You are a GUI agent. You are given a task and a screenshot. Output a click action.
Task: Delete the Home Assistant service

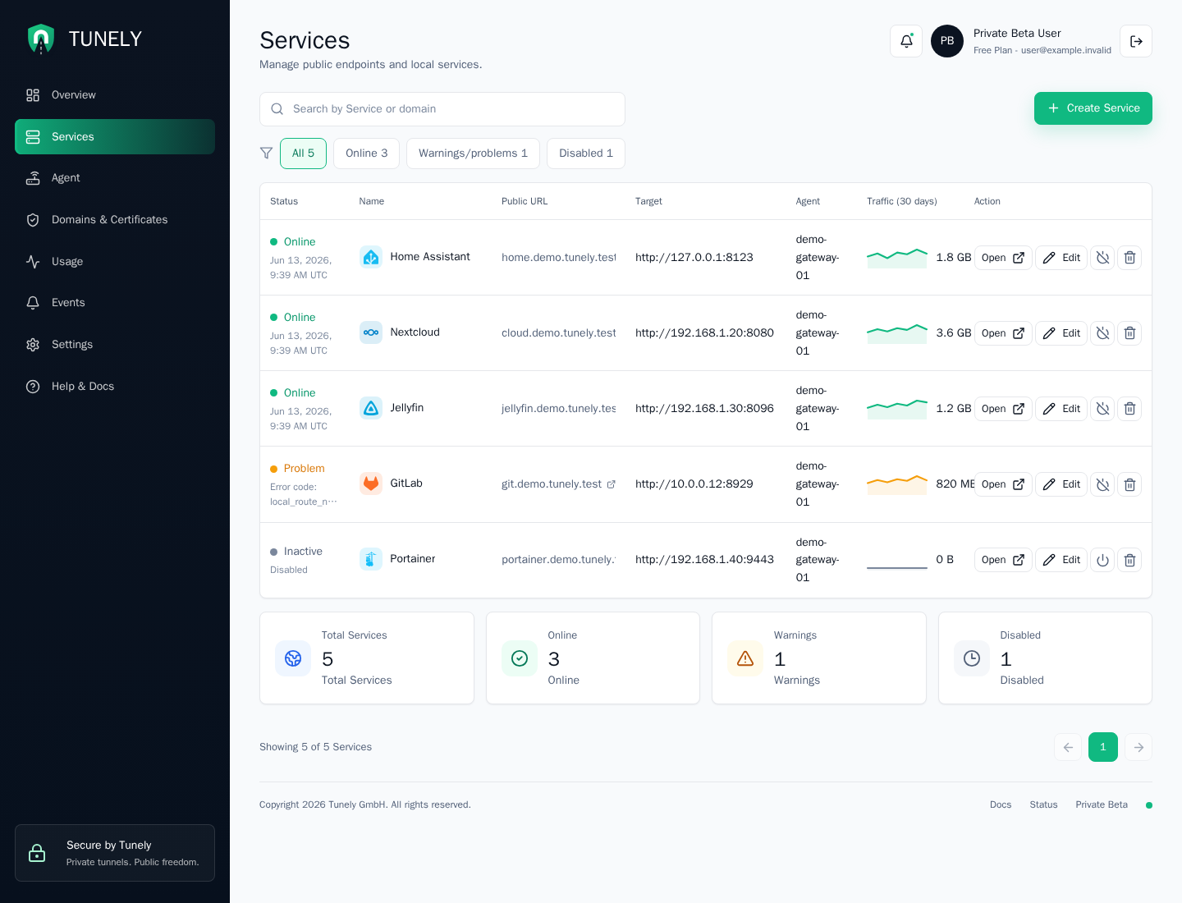click(x=1129, y=258)
